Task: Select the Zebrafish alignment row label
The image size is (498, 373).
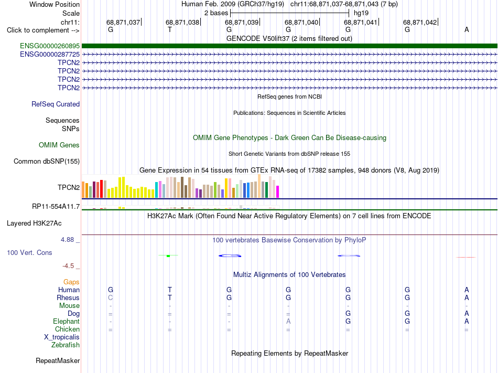Action: coord(66,345)
